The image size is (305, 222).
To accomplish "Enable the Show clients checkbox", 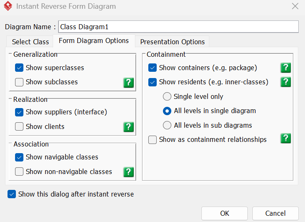I will point(19,126).
